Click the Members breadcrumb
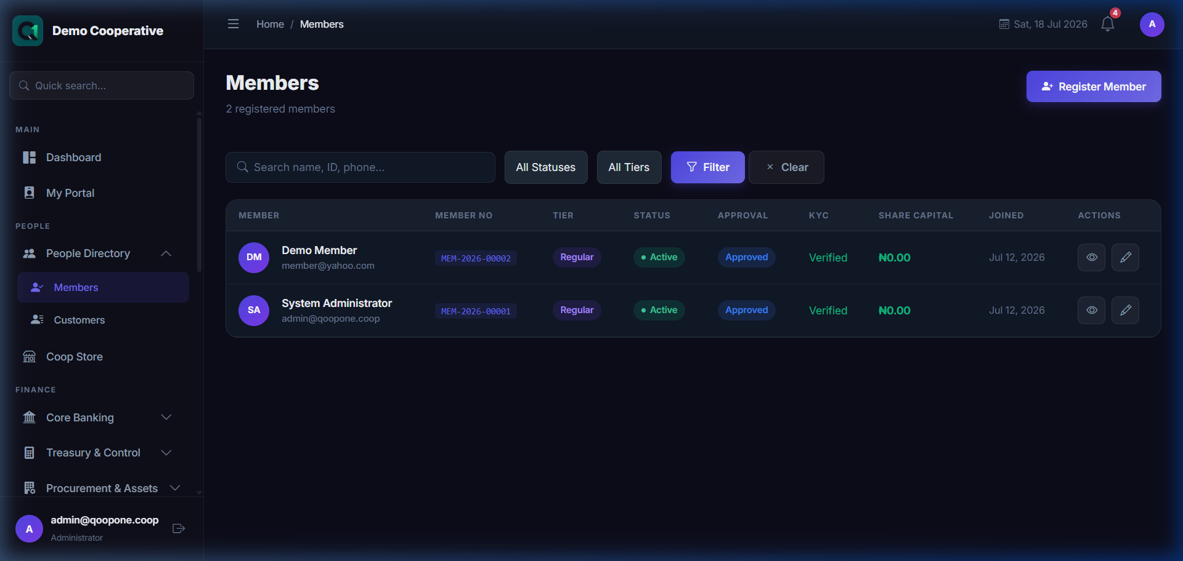The image size is (1183, 561). click(322, 25)
